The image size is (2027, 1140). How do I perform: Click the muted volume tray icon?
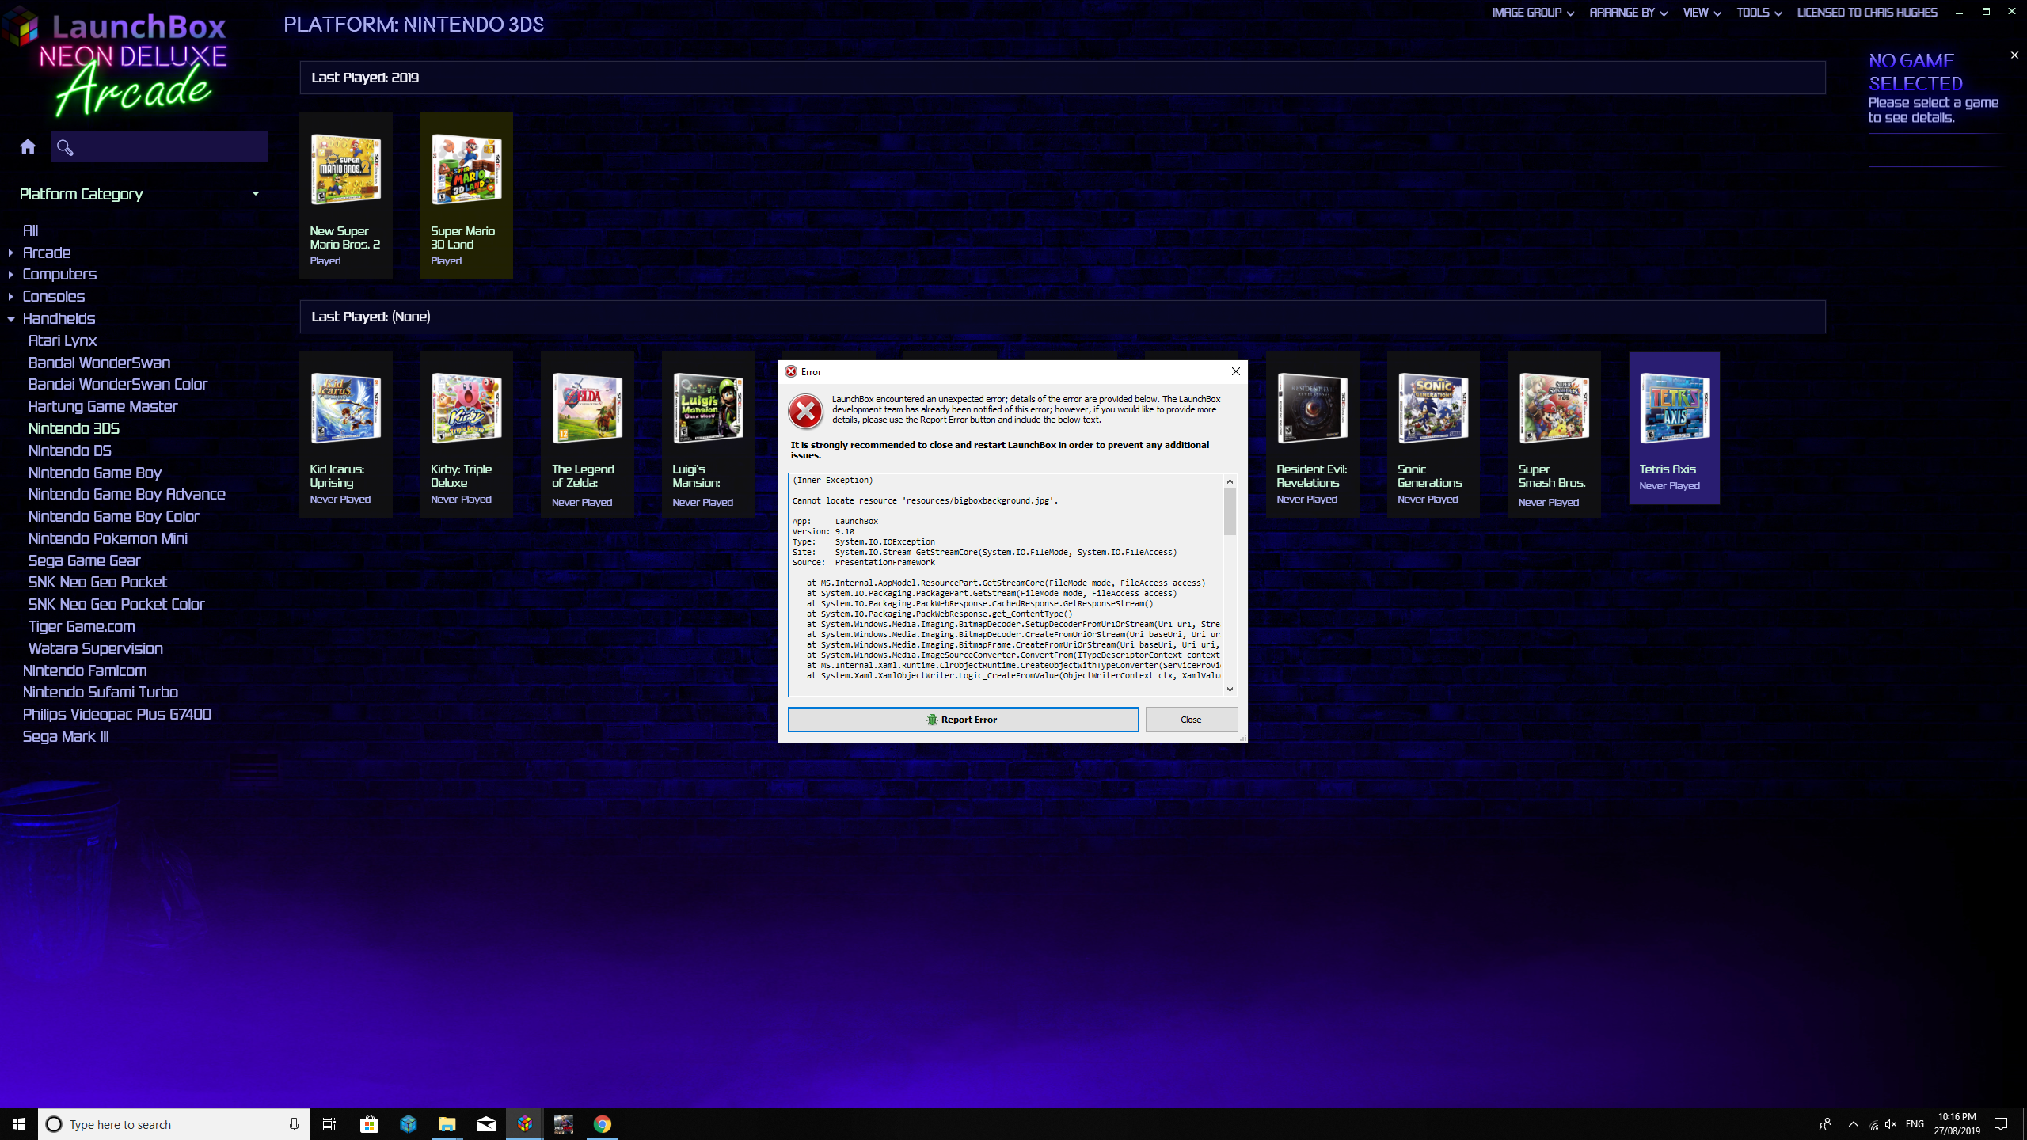[x=1892, y=1124]
